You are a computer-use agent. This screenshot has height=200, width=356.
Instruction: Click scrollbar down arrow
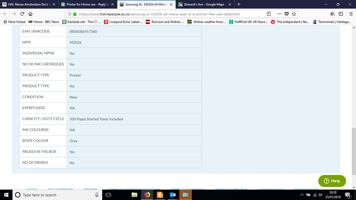point(354,188)
